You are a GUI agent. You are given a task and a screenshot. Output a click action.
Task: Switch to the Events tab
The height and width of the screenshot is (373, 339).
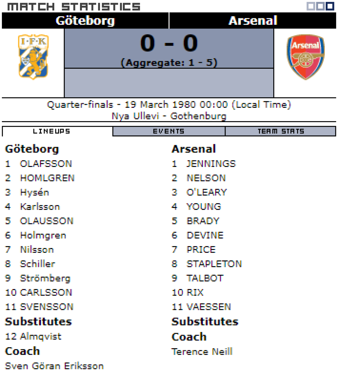click(169, 131)
